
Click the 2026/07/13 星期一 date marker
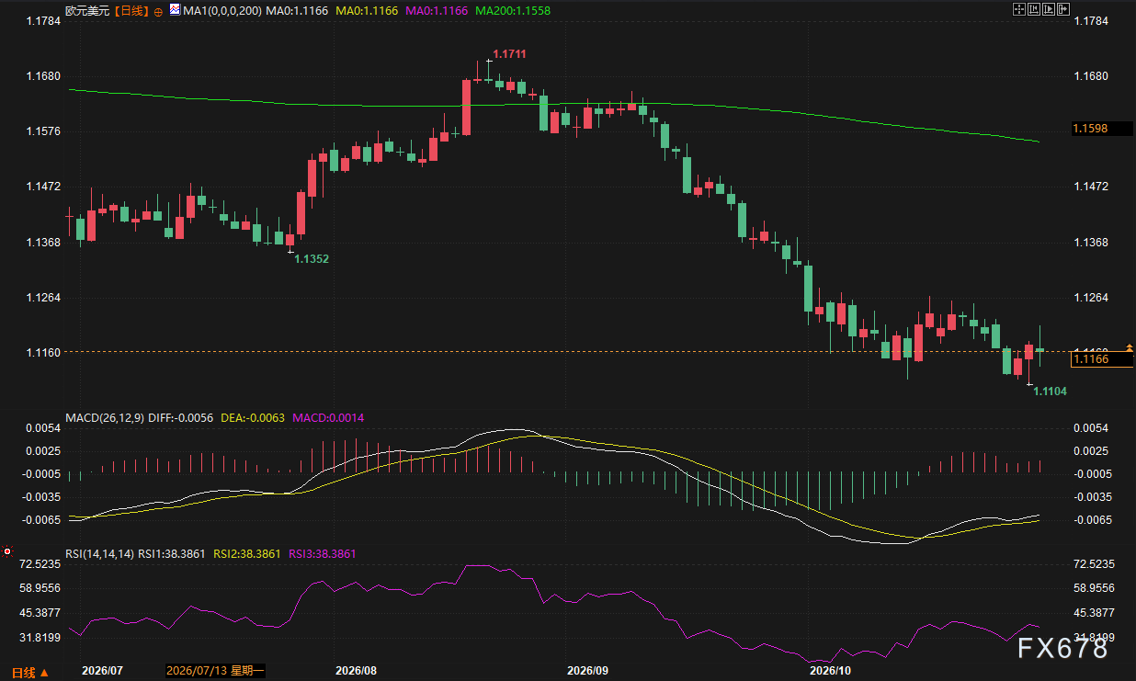coord(215,672)
